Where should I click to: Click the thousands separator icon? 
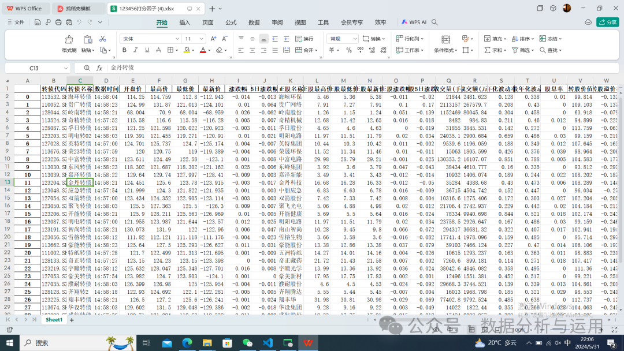(360, 50)
